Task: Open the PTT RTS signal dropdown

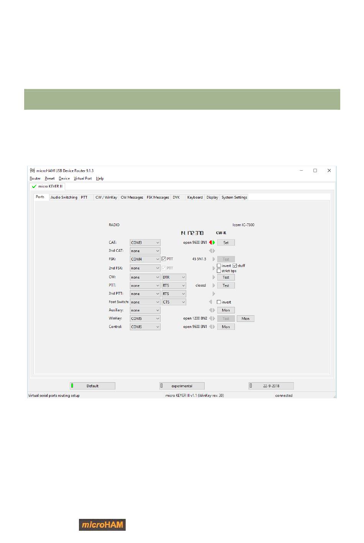Action: click(174, 285)
